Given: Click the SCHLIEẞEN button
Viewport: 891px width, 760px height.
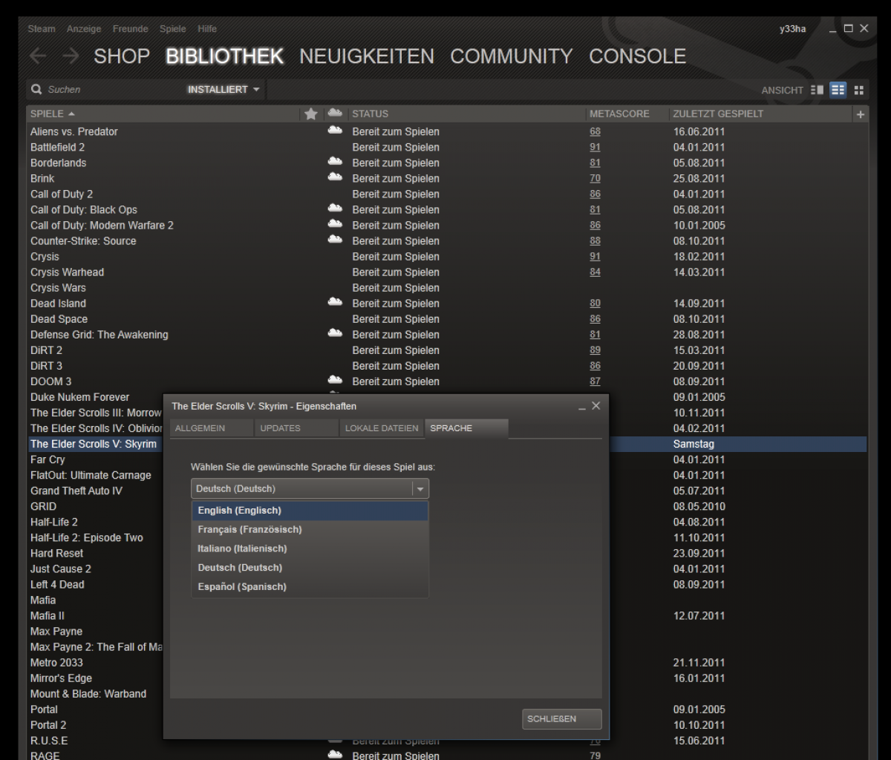Looking at the screenshot, I should 561,719.
